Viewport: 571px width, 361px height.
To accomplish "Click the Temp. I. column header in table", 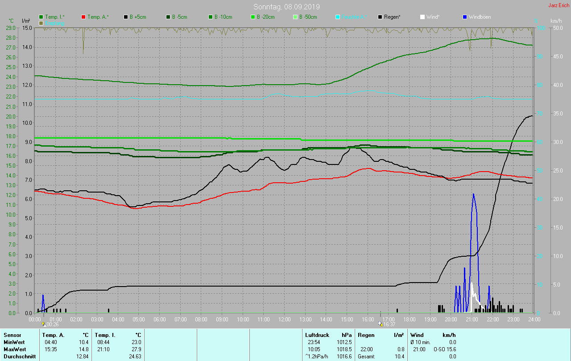I will click(x=105, y=335).
